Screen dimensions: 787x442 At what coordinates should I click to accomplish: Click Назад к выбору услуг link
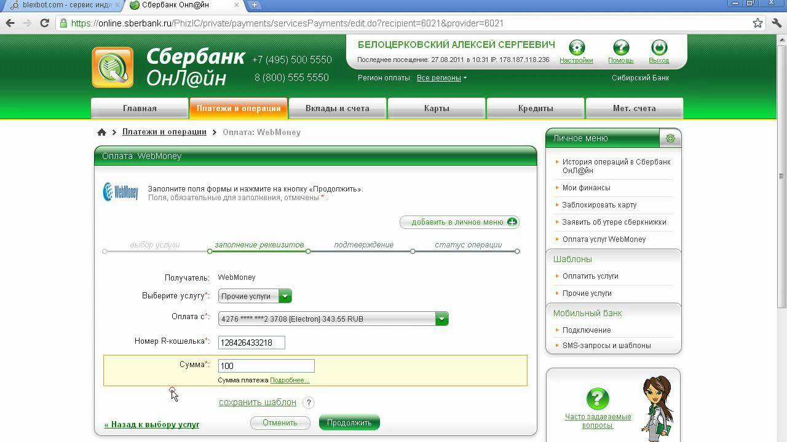(x=152, y=424)
